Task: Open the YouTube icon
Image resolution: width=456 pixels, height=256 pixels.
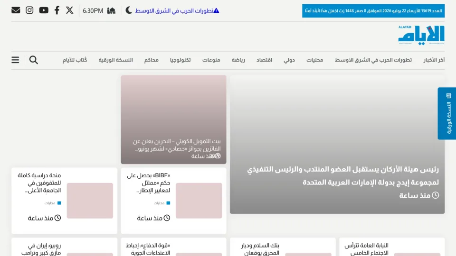Action: pos(44,10)
